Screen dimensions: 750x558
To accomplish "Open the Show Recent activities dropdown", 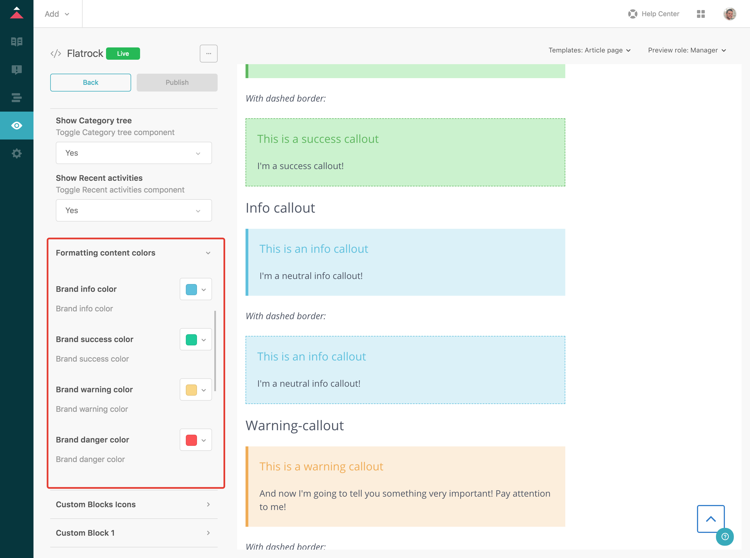I will 134,210.
